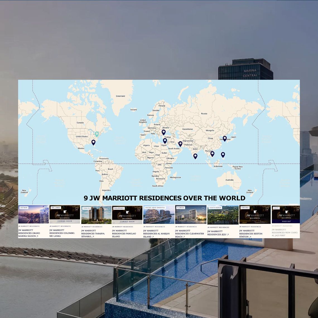Click Sold Out banner on Egypt card
Screen dimensions: 318x318
point(286,221)
